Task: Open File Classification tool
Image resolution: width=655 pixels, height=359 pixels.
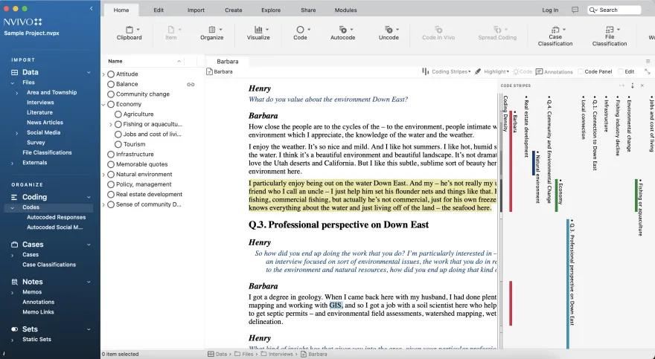Action: coord(610,36)
